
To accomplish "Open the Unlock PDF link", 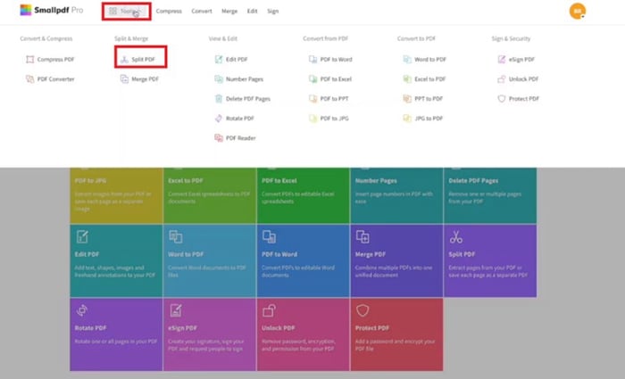I will coord(523,79).
